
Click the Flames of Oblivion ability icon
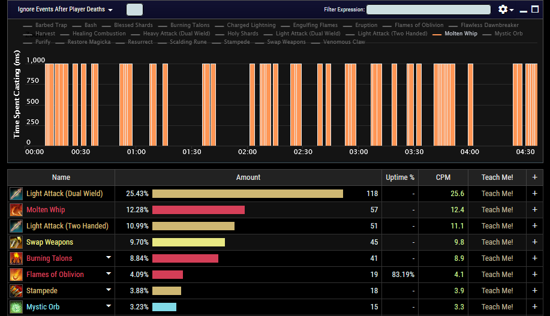tap(16, 274)
